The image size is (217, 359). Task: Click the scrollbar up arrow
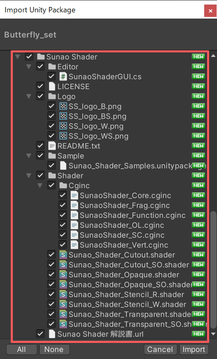(213, 56)
